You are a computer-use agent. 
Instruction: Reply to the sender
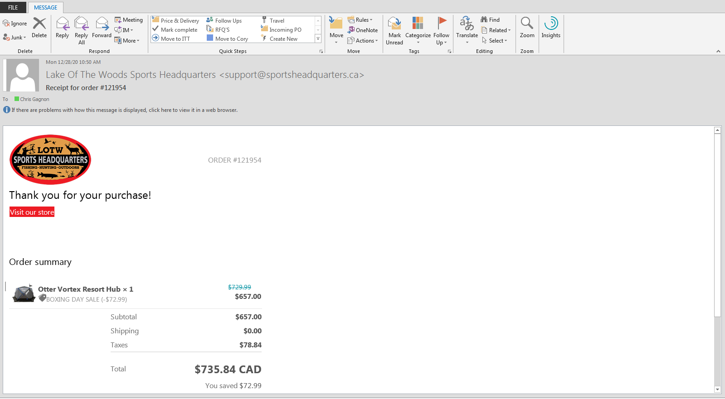[63, 28]
